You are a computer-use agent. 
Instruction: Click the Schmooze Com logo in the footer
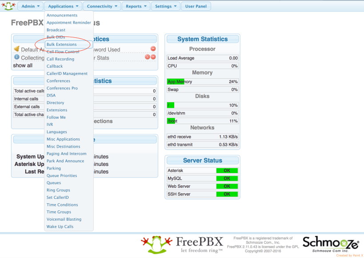point(331,244)
